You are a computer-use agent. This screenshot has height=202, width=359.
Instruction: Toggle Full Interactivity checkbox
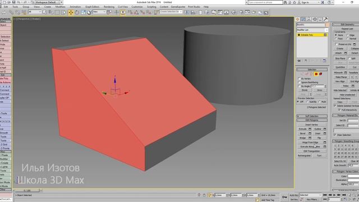click(339, 110)
